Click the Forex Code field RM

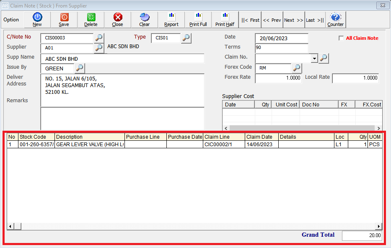point(273,68)
